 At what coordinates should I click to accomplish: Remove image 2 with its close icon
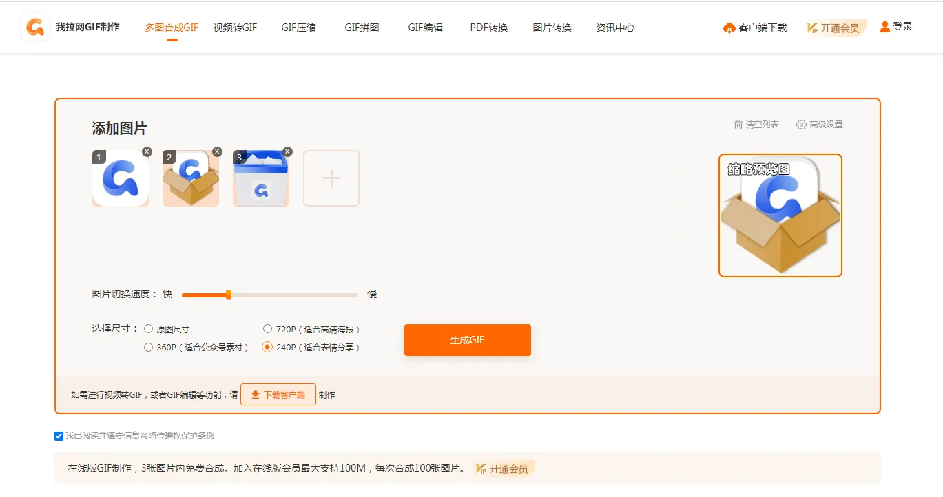tap(217, 152)
